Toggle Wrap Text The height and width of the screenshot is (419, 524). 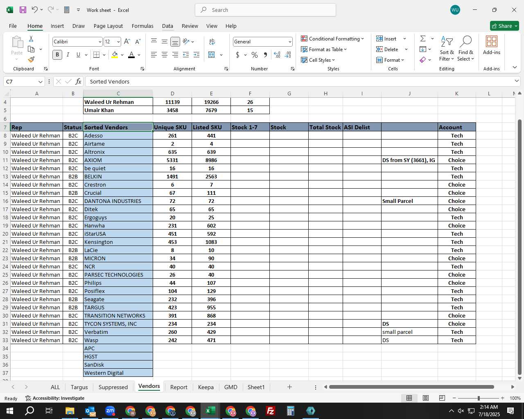(x=212, y=41)
